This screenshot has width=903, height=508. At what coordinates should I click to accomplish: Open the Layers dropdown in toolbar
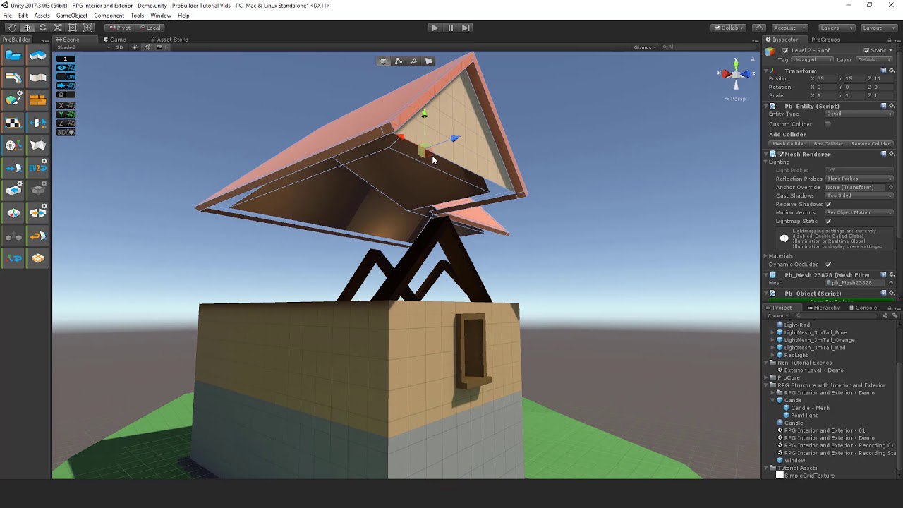[837, 28]
